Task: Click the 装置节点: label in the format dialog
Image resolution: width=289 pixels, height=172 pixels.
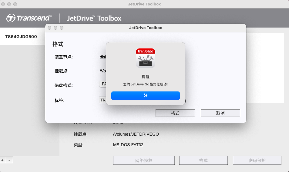Action: click(x=64, y=57)
